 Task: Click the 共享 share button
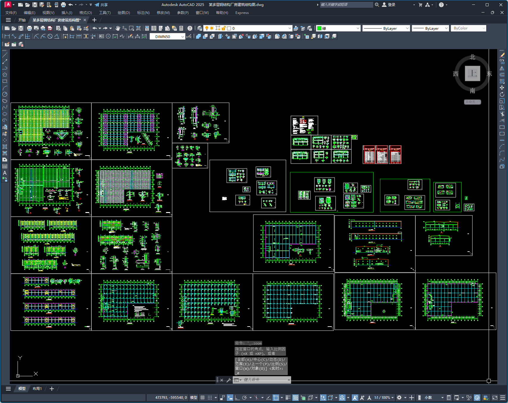(x=101, y=5)
